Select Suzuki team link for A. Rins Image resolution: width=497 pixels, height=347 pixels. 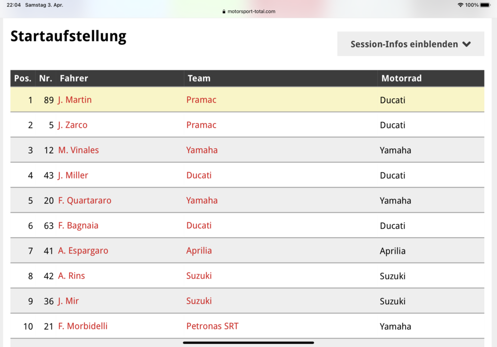[x=199, y=275]
